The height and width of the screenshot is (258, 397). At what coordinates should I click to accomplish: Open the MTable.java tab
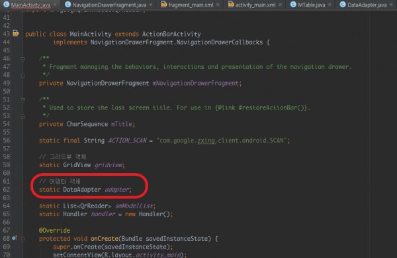click(x=312, y=5)
